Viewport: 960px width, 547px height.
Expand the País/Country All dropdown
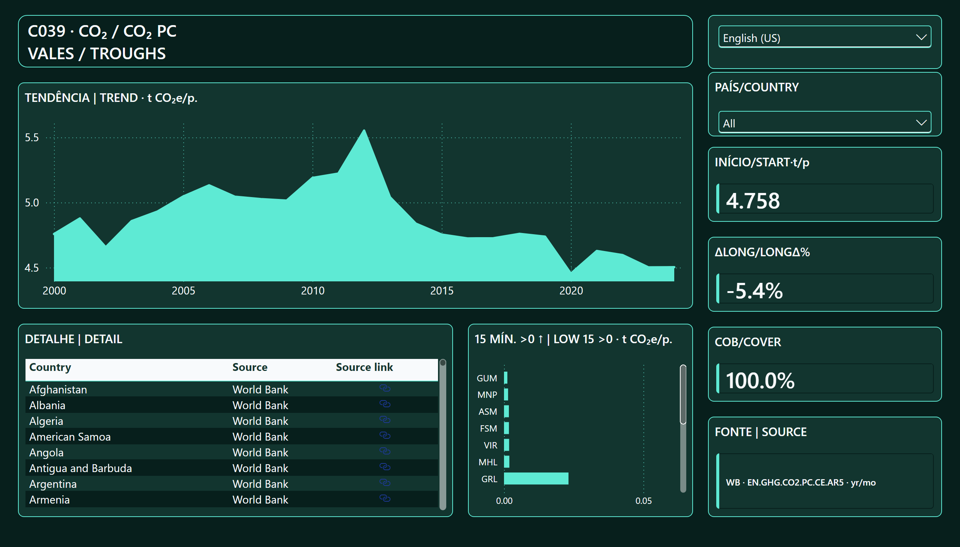coord(824,123)
